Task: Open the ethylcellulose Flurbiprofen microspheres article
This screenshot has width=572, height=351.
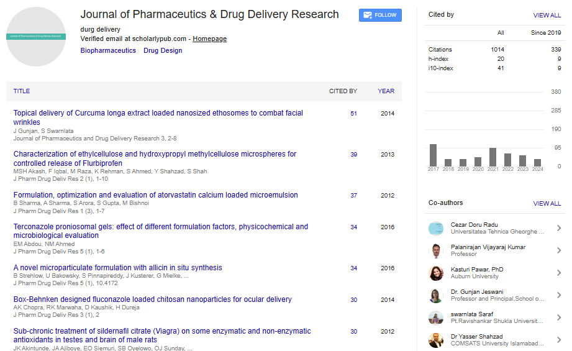Action: 155,158
